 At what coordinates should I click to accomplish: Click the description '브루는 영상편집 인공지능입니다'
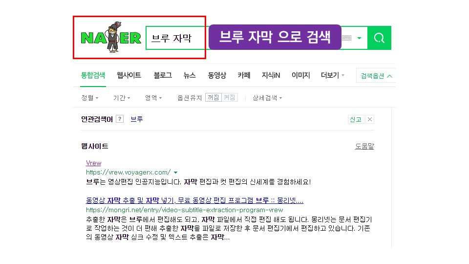(198, 182)
